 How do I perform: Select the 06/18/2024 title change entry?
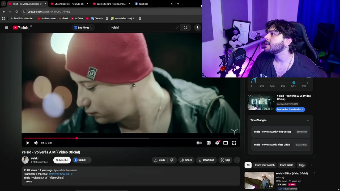280,132
